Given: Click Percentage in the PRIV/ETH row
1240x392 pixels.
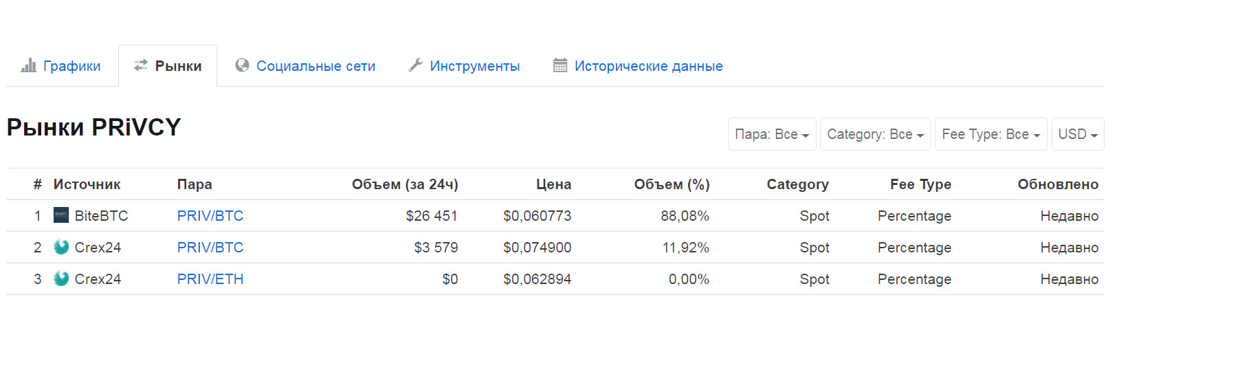Looking at the screenshot, I should [914, 279].
